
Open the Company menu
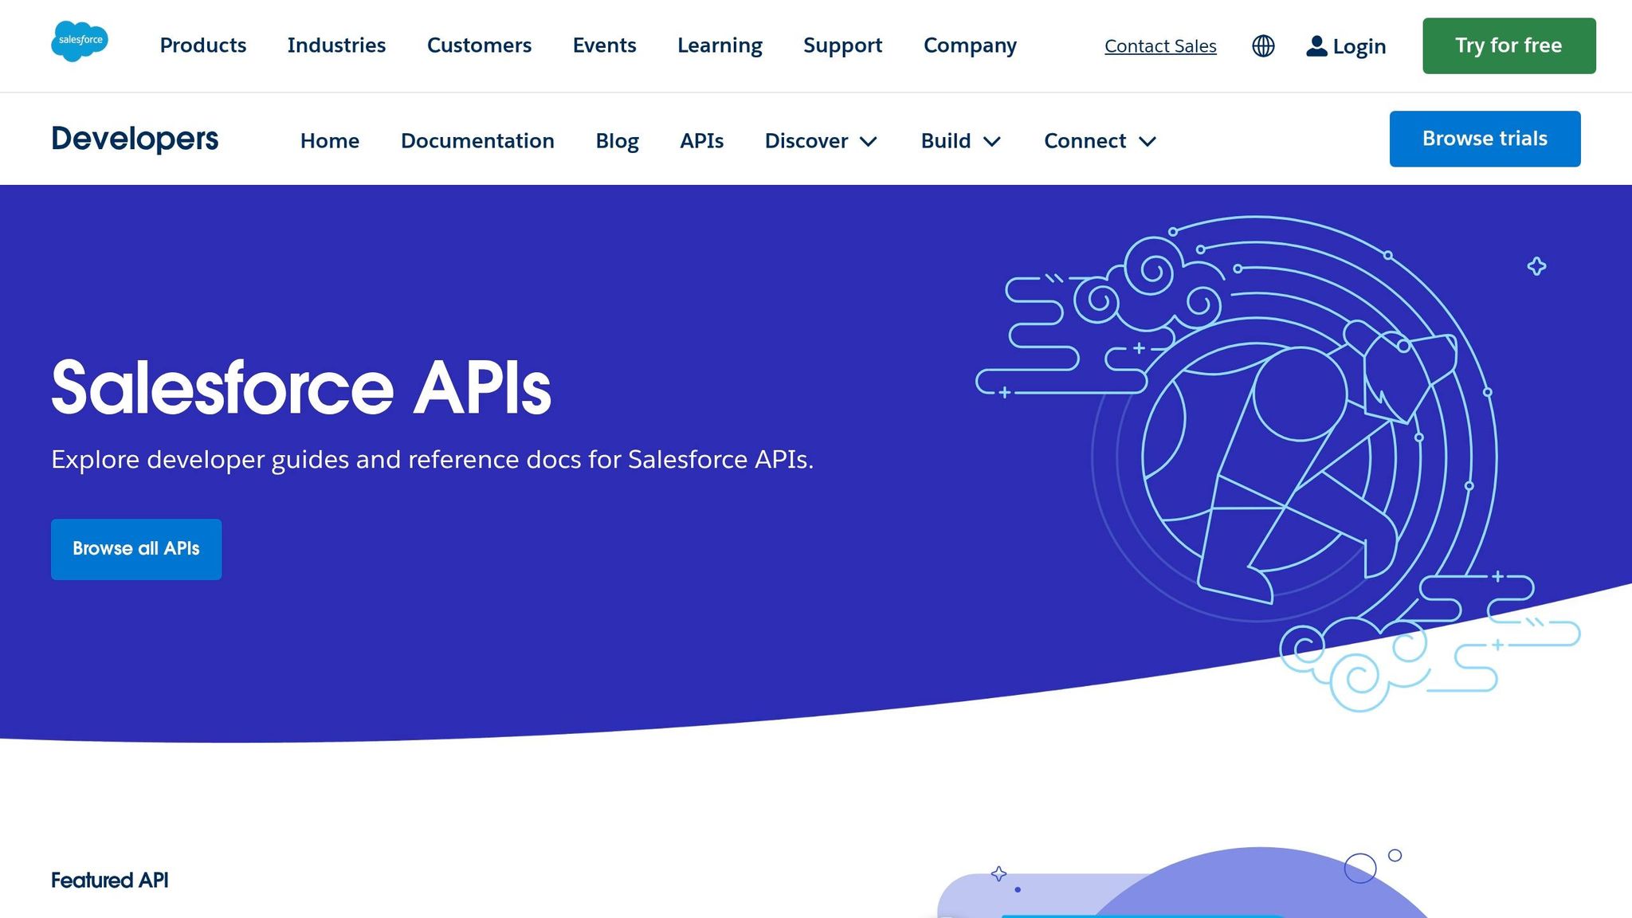(x=970, y=45)
